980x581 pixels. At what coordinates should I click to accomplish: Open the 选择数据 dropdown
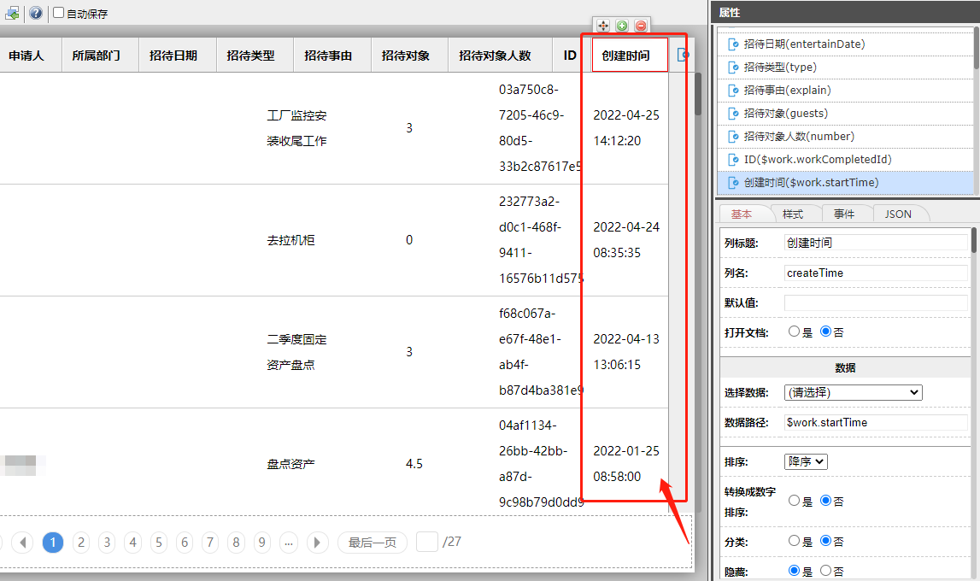pyautogui.click(x=853, y=392)
